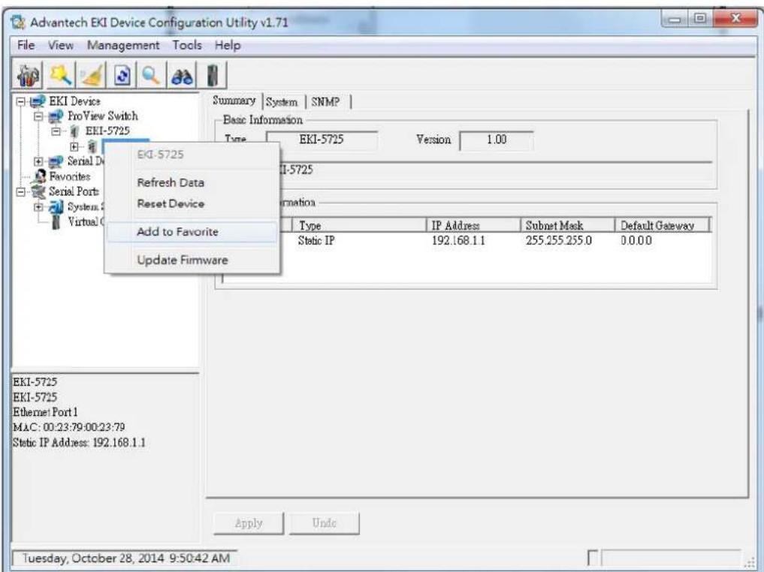The width and height of the screenshot is (764, 572).
Task: Click the EKI Device root node icon
Action: coord(38,101)
